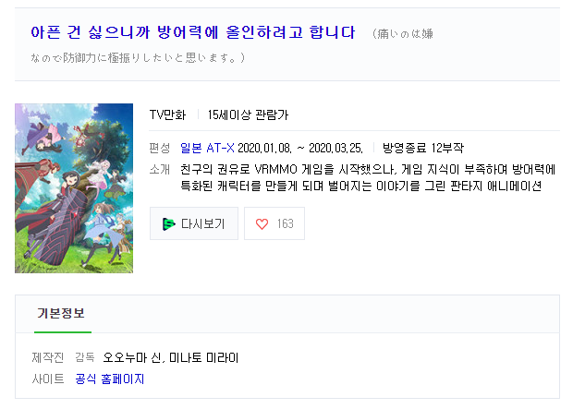Click the 소개 synopsis paragraph
The width and height of the screenshot is (573, 409).
click(x=368, y=178)
